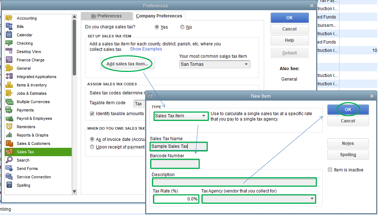Image resolution: width=378 pixels, height=215 pixels.
Task: Focus the Sales Tax Name field
Action: click(x=178, y=146)
